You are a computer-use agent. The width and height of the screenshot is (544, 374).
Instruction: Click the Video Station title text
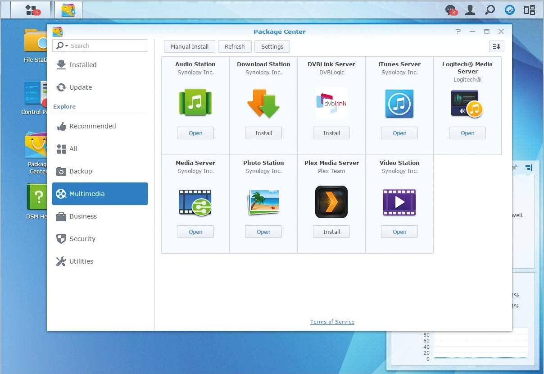(399, 163)
